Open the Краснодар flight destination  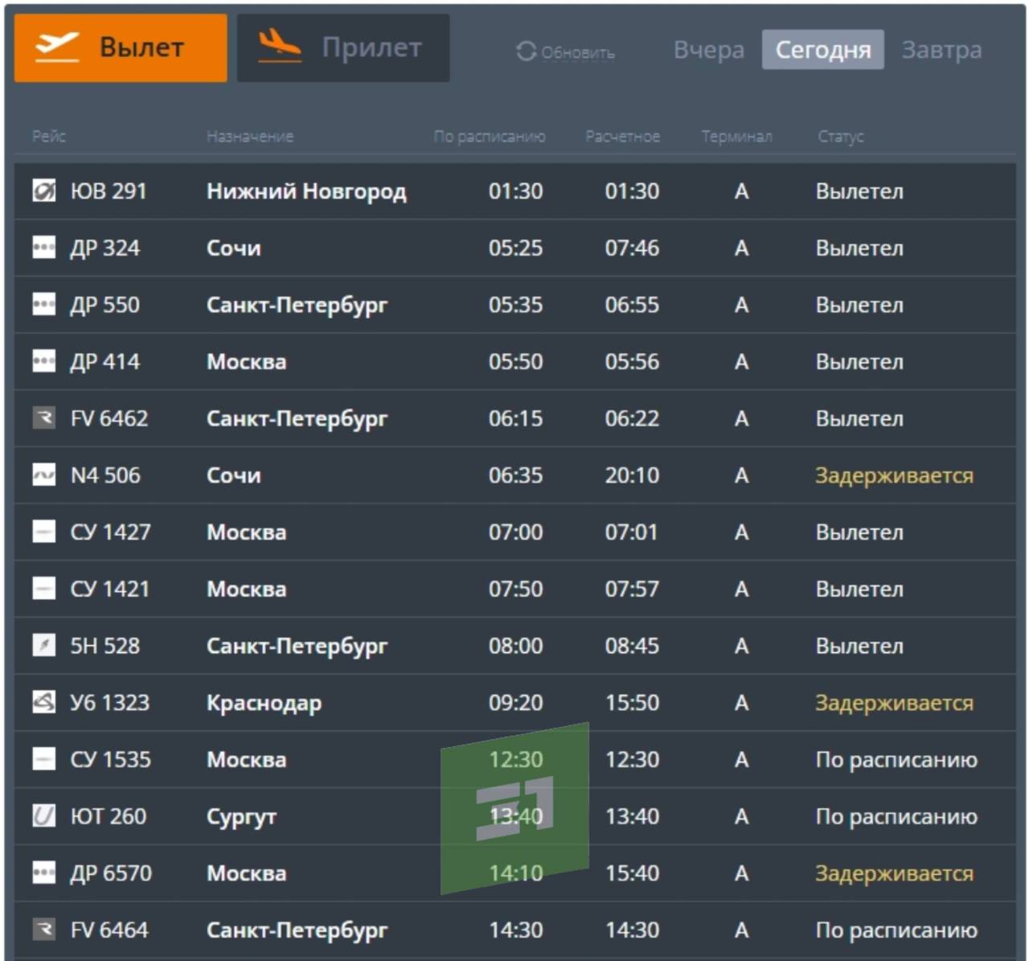tap(264, 703)
